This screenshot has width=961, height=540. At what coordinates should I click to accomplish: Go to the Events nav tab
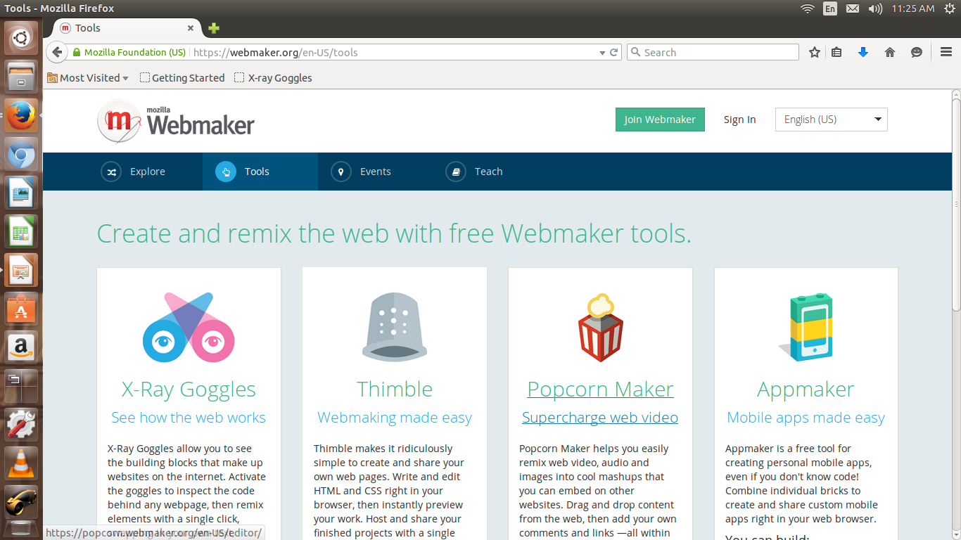(375, 172)
